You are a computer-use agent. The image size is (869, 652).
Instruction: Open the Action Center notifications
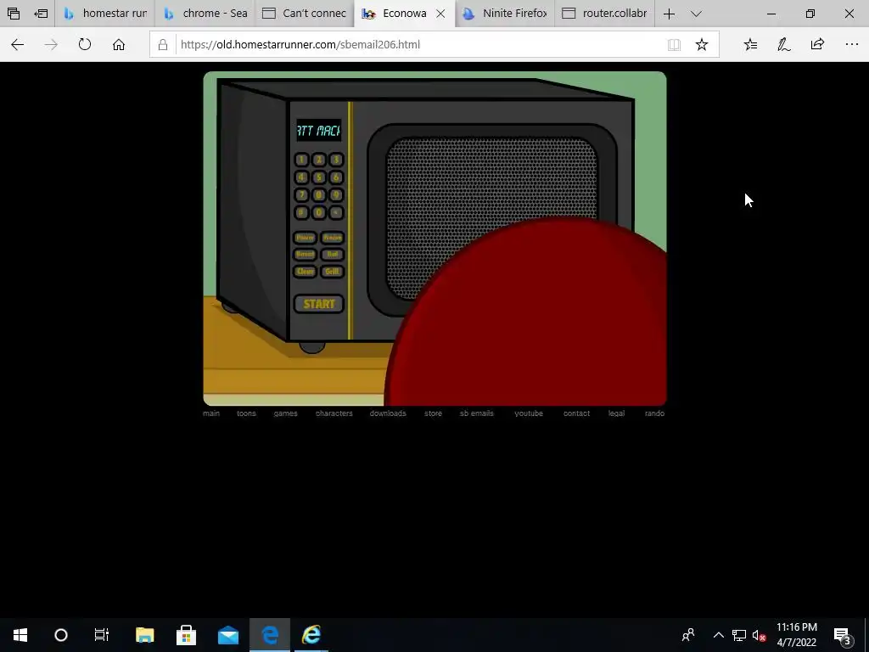click(843, 635)
